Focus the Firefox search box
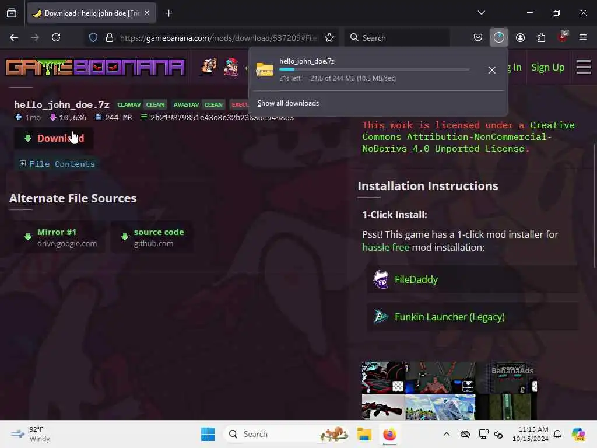The width and height of the screenshot is (597, 448). coord(398,38)
